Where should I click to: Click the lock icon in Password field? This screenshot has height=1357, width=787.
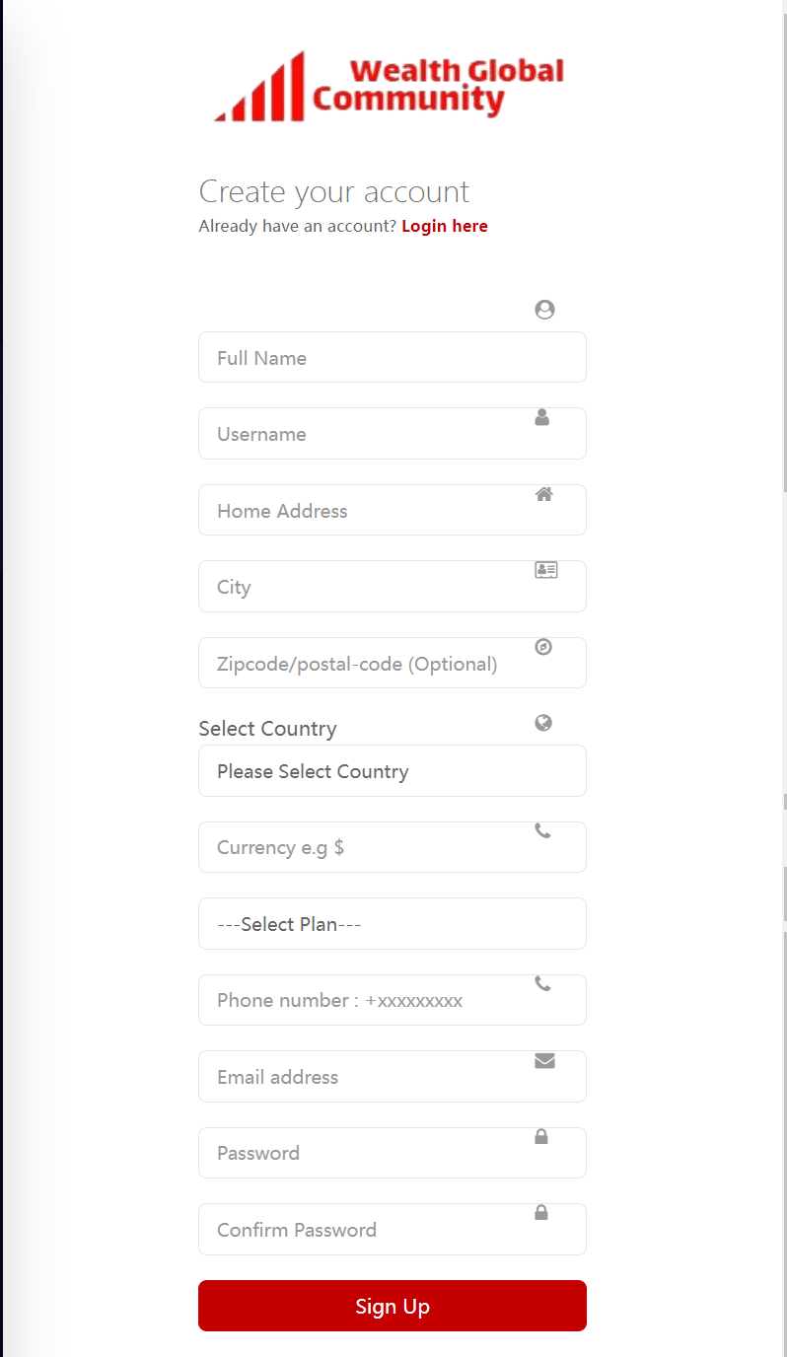coord(541,1136)
